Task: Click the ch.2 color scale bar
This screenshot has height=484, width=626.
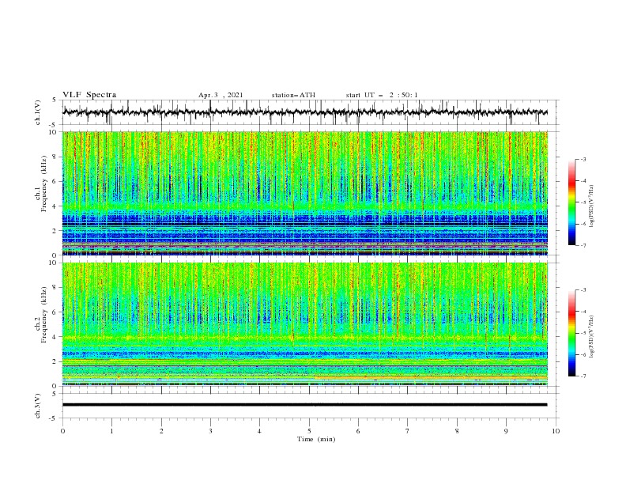Action: click(571, 333)
